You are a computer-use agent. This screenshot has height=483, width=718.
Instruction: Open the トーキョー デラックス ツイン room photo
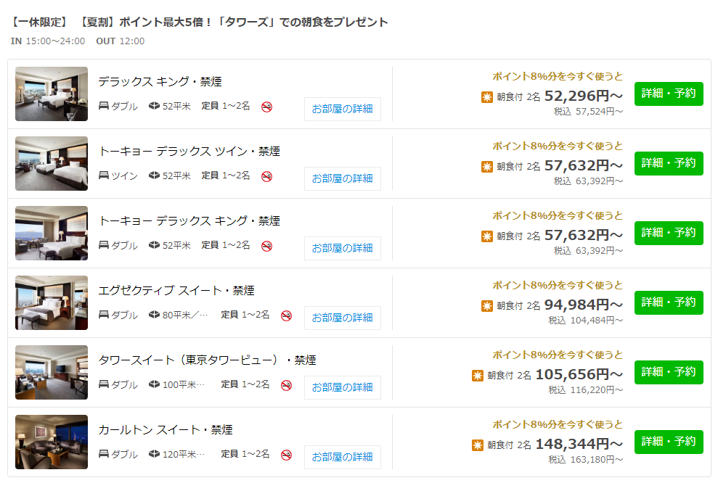tap(52, 163)
